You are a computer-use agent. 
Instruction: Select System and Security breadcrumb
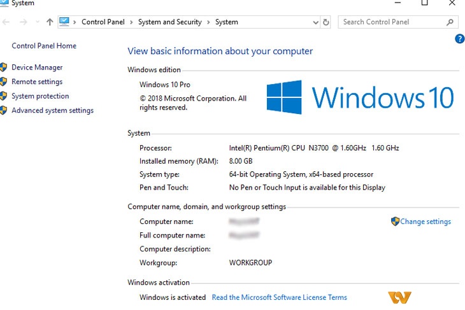pyautogui.click(x=169, y=22)
